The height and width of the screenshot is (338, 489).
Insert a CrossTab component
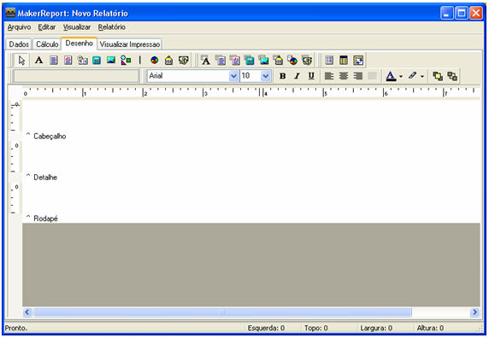point(358,60)
